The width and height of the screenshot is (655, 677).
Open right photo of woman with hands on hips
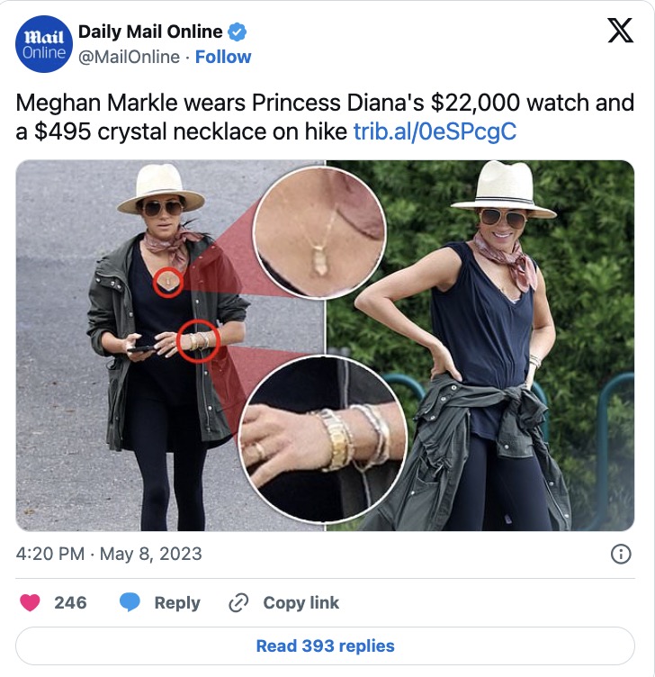tap(480, 346)
